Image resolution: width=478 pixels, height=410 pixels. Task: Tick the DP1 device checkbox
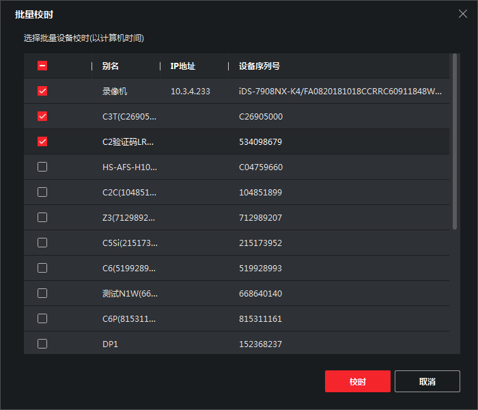(42, 344)
